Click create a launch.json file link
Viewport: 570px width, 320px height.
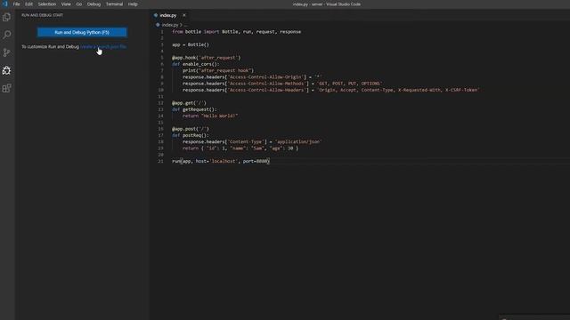[x=103, y=47]
